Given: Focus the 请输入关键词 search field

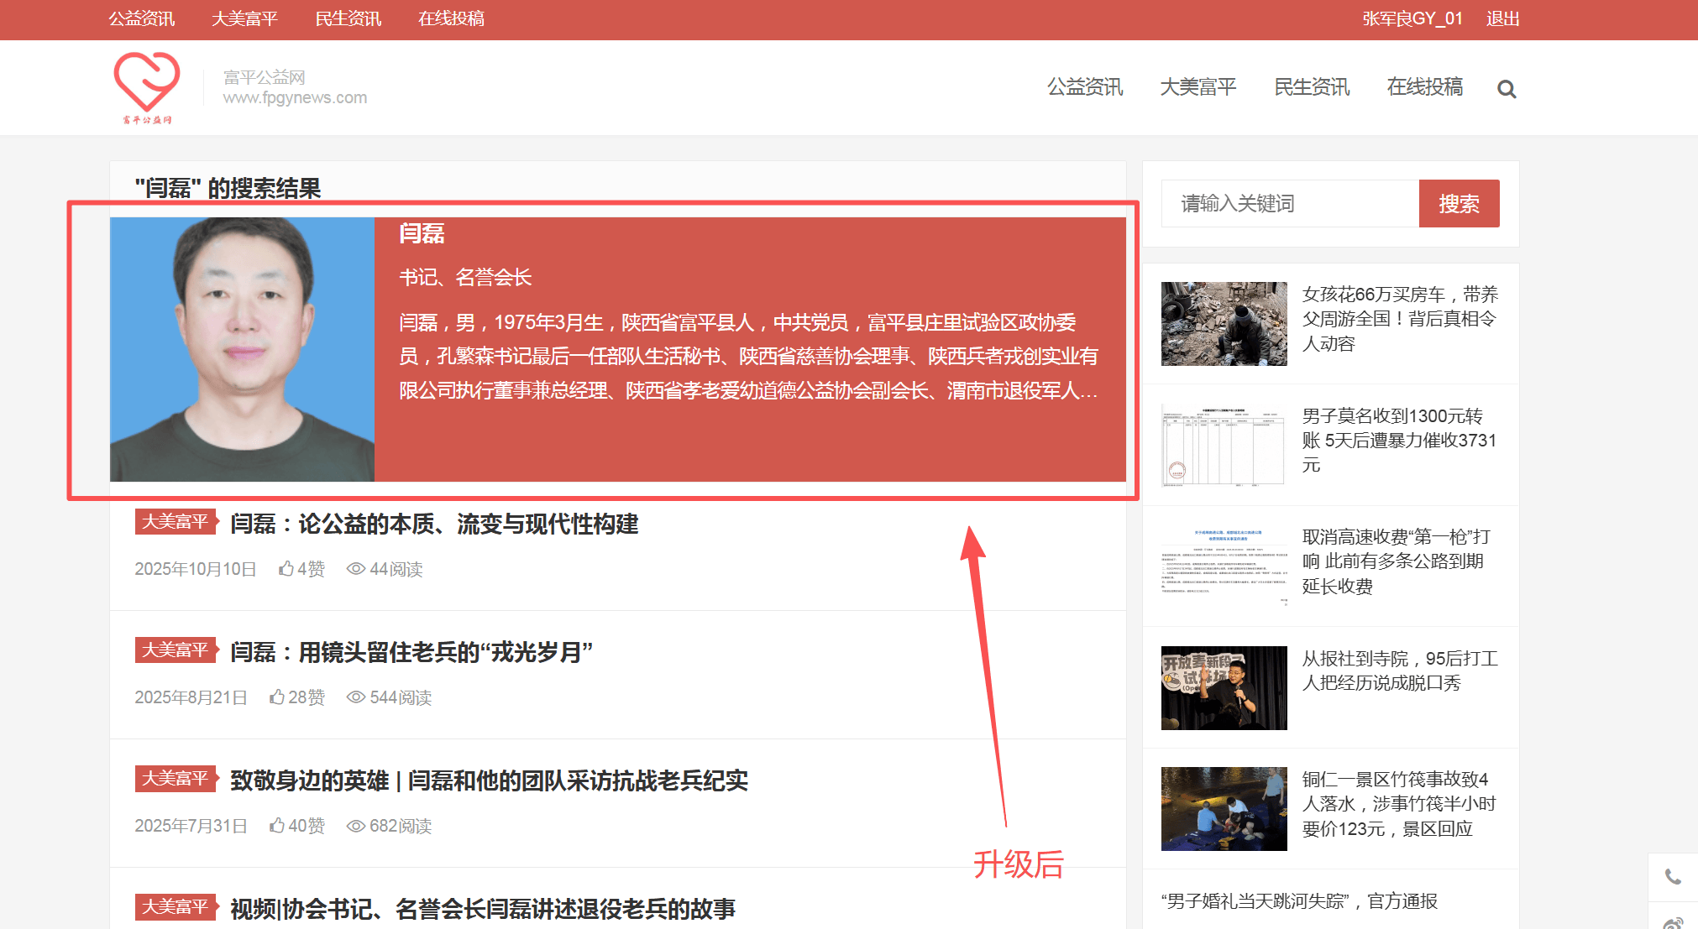Looking at the screenshot, I should pos(1290,204).
